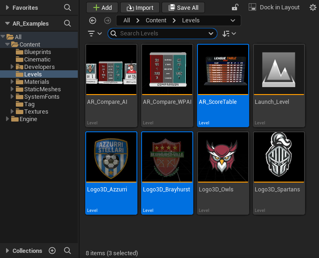
Task: Click the Add button
Action: click(102, 7)
